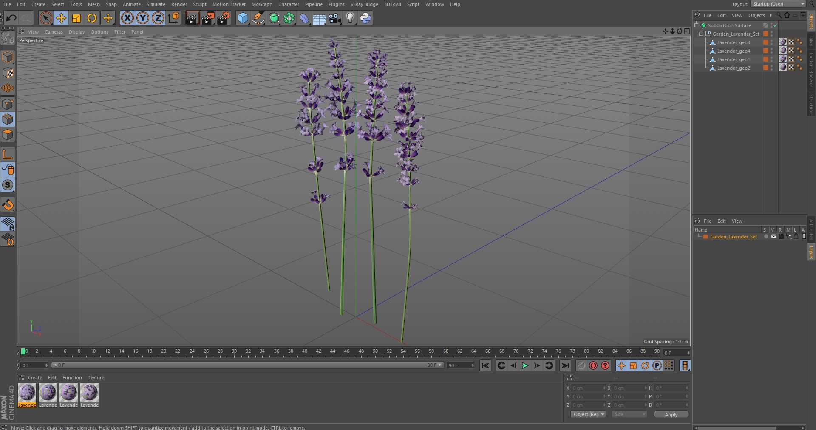The width and height of the screenshot is (816, 430).
Task: Enable Model mode in left toolbar
Action: point(8,57)
